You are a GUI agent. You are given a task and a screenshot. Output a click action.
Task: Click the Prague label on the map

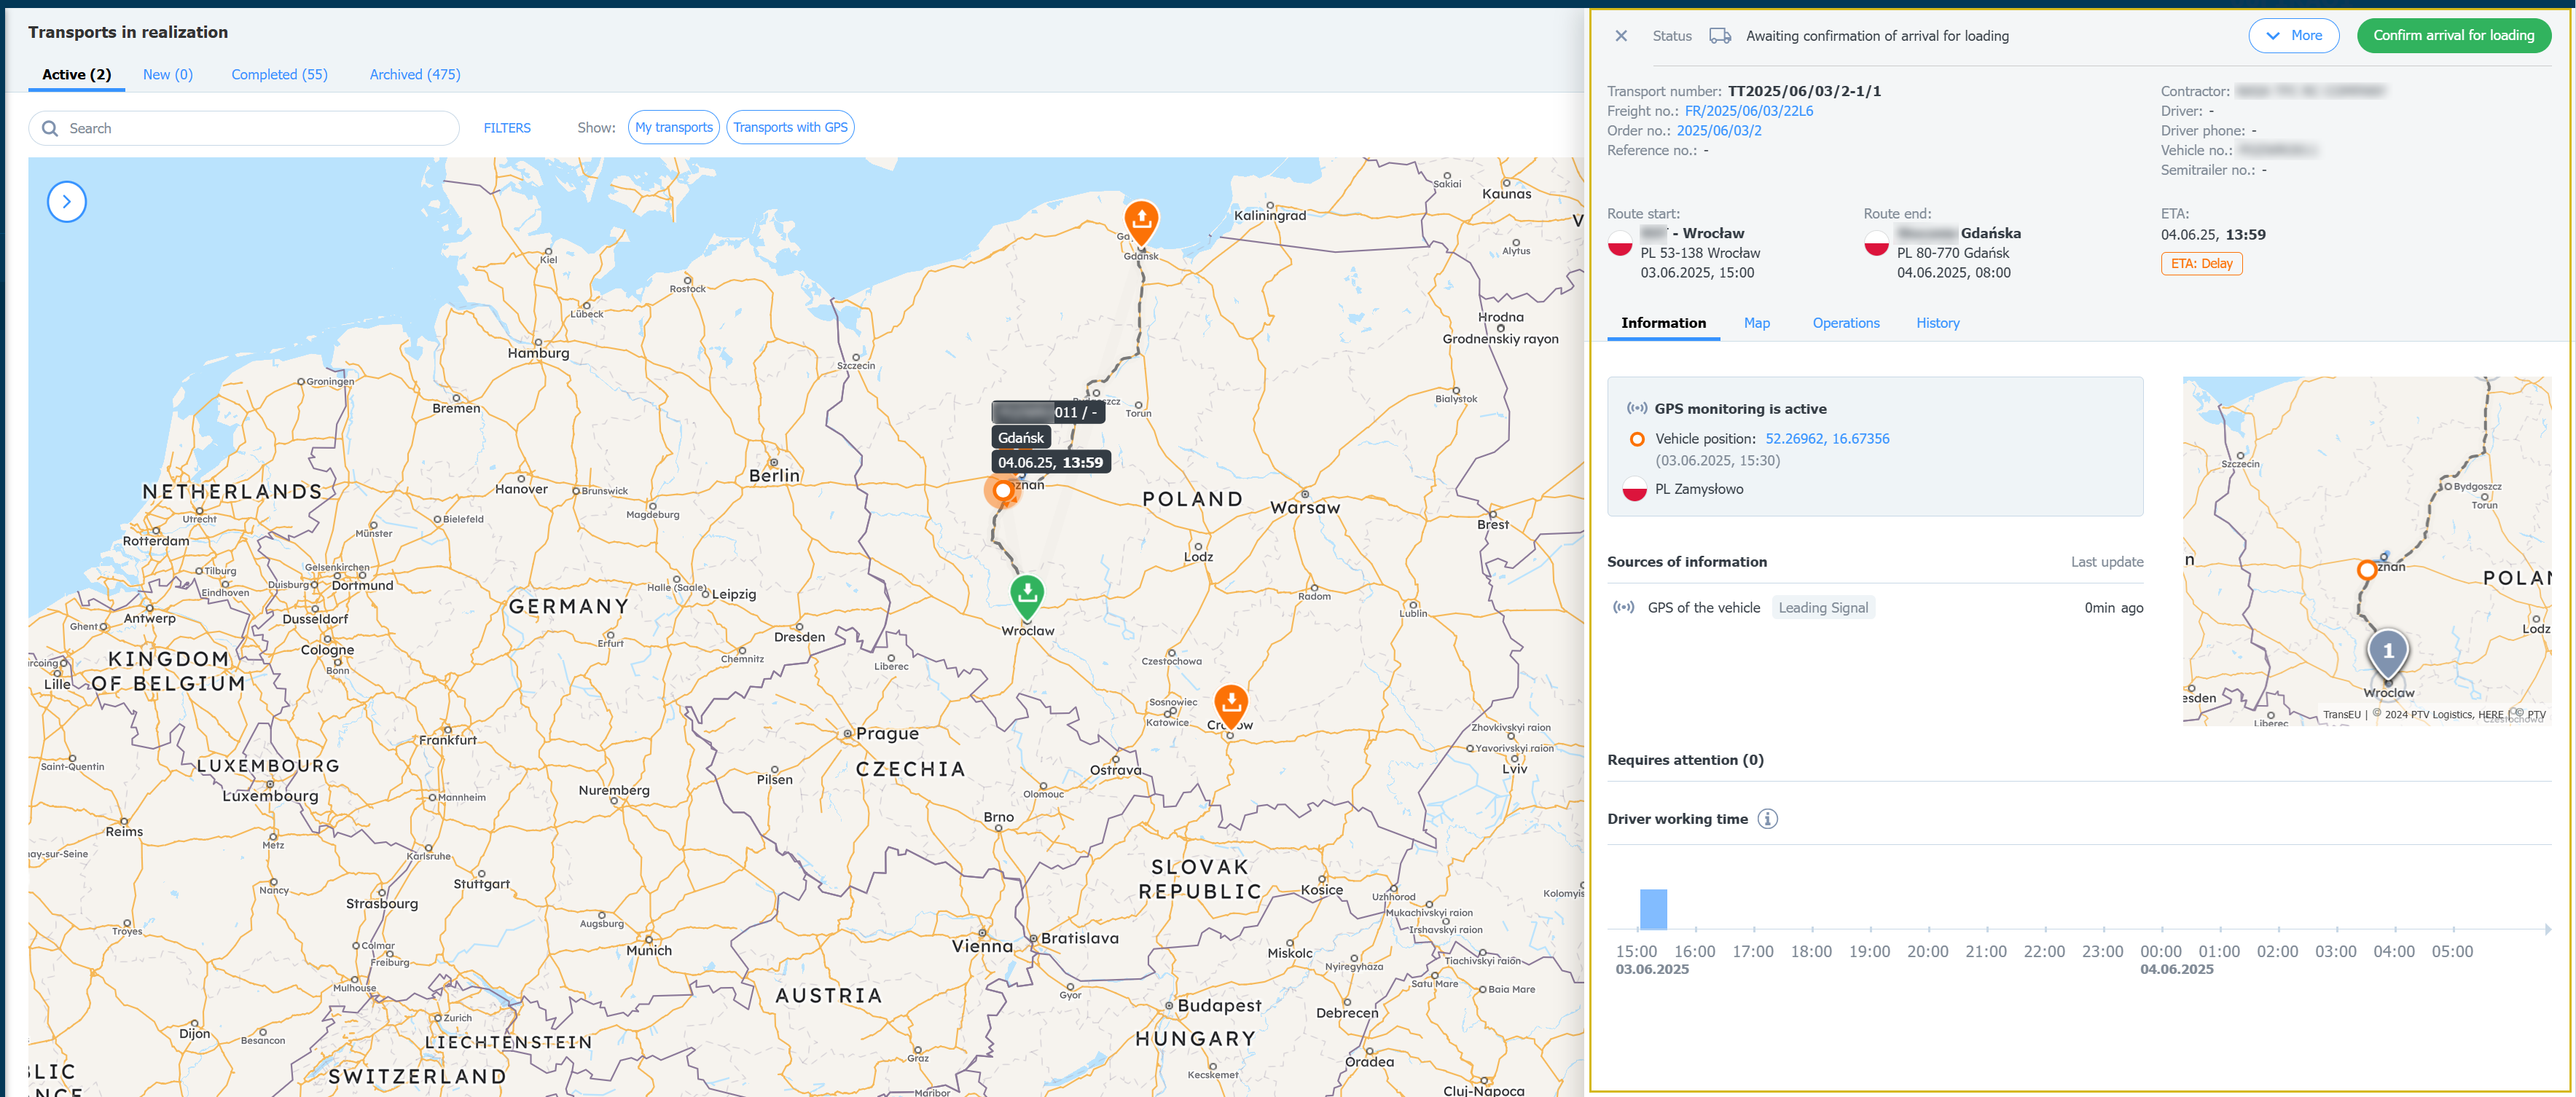[887, 733]
